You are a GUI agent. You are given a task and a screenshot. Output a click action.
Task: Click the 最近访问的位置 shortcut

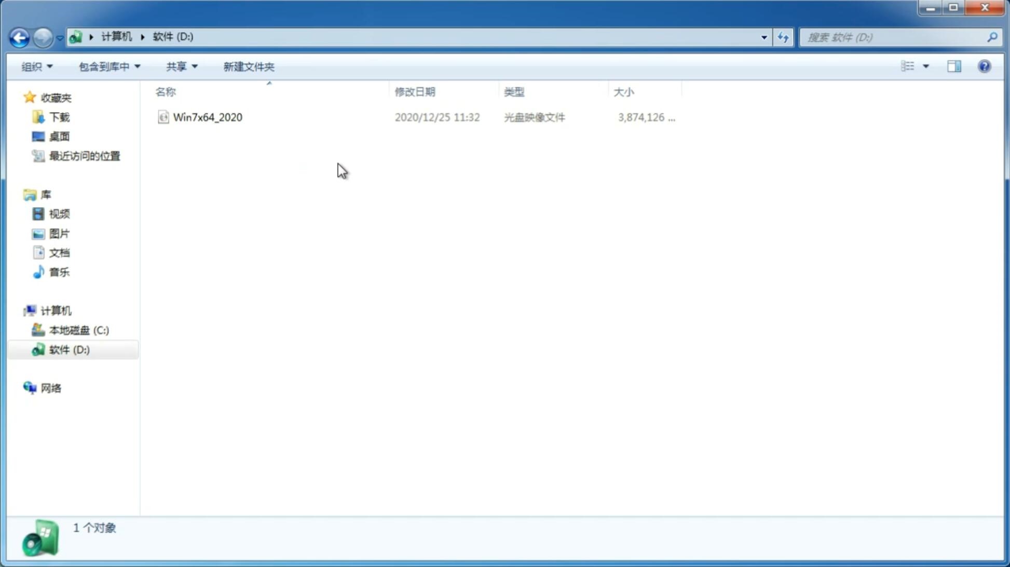click(x=84, y=155)
